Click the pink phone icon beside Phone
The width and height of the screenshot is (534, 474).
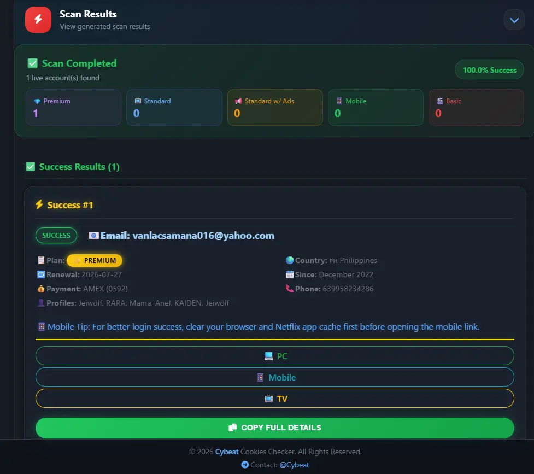tap(290, 289)
